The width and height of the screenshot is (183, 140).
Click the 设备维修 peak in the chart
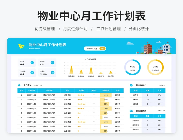[71, 70]
